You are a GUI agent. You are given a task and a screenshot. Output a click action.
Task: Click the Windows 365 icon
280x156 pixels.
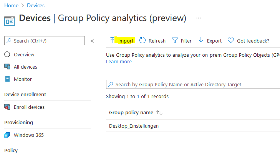7,135
